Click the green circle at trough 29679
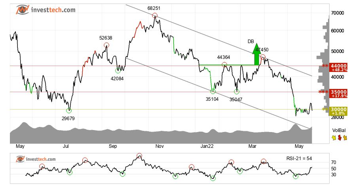 coord(69,110)
